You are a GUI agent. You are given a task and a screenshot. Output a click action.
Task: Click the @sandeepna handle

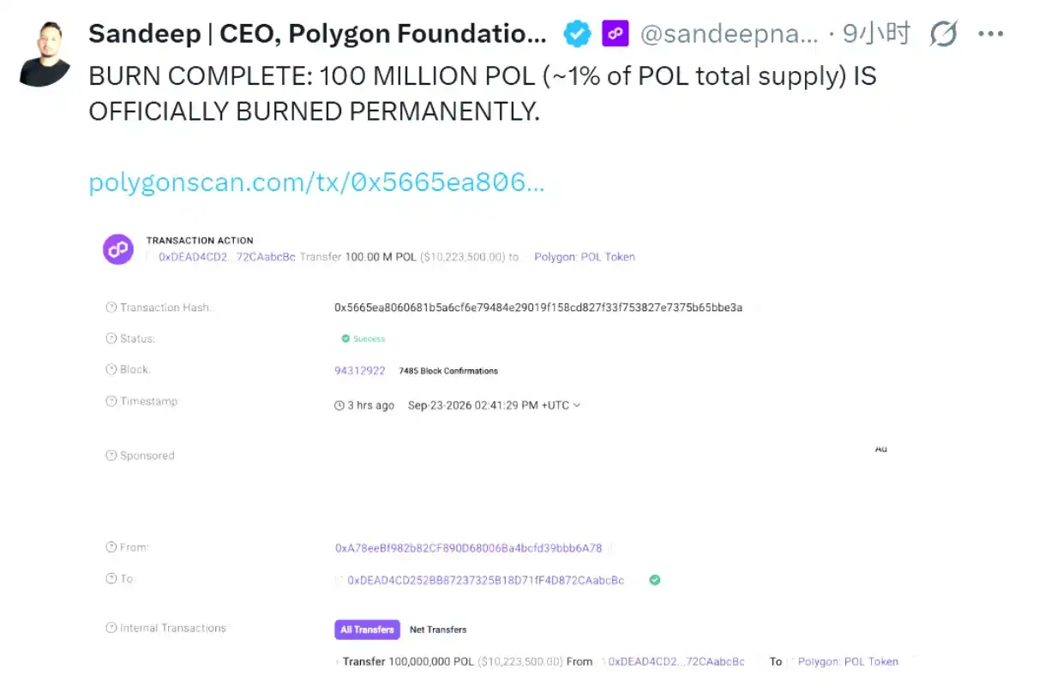point(730,34)
